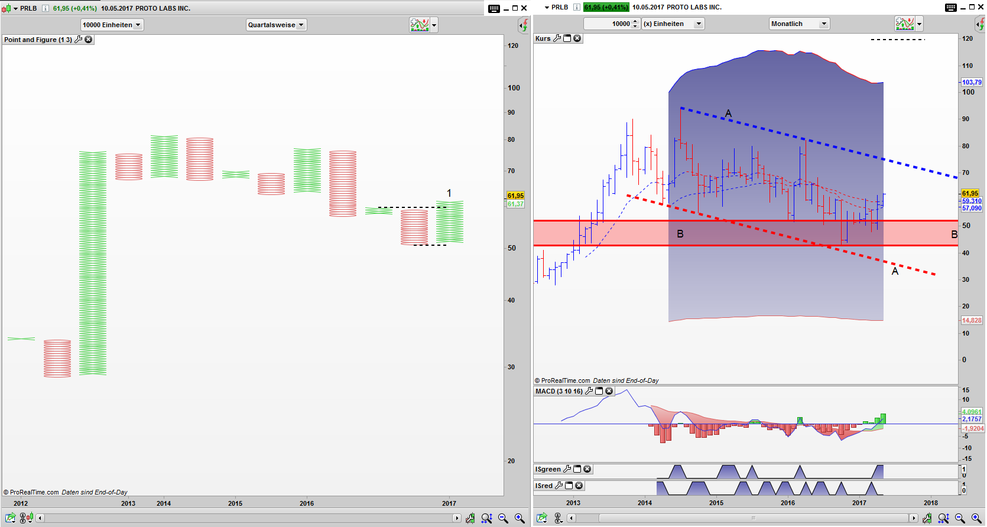Open the Quartalsweise timeframe dropdown

[276, 25]
